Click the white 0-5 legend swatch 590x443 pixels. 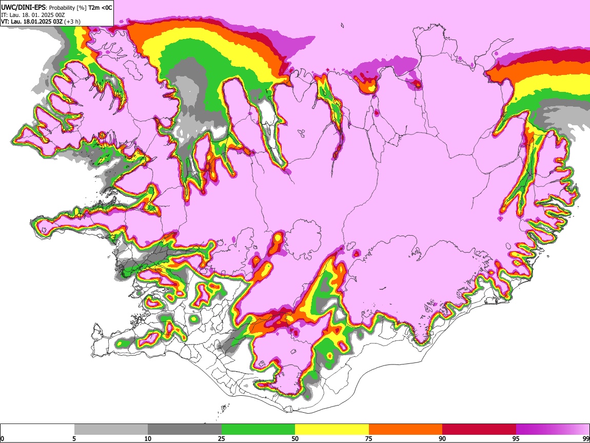coord(37,430)
